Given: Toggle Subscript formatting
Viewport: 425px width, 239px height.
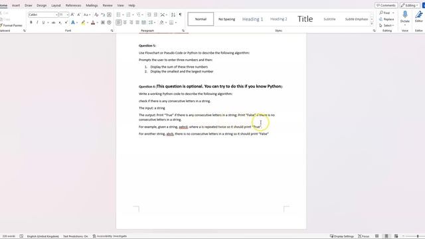Looking at the screenshot, I should (x=60, y=23).
